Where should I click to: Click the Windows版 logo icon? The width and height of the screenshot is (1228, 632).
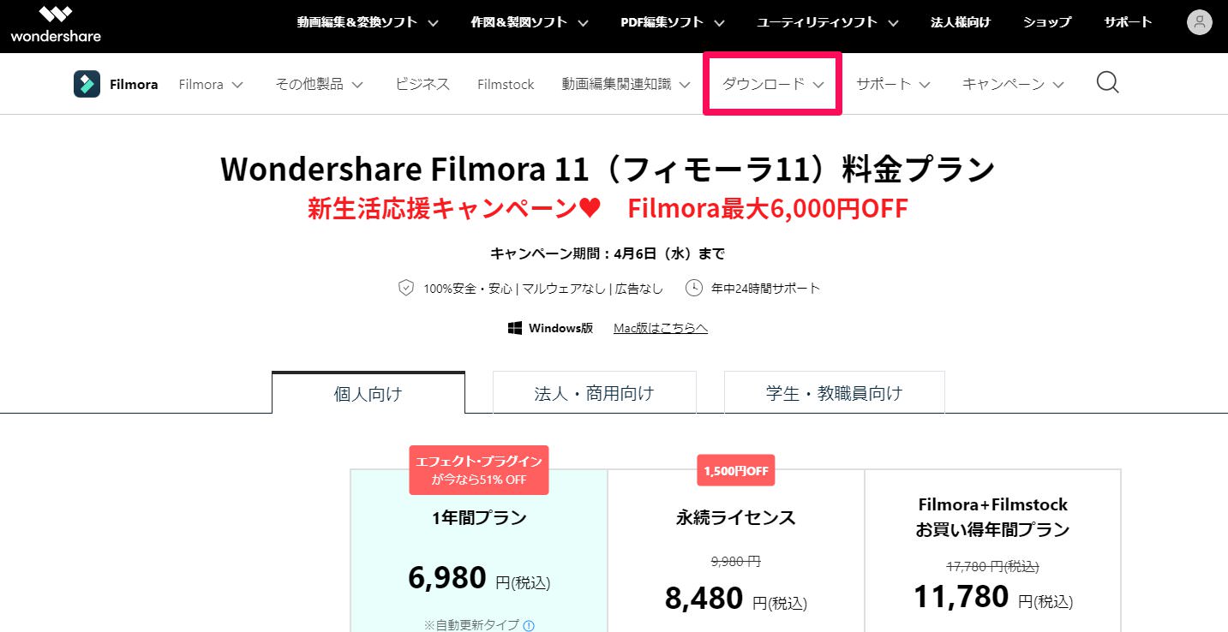(515, 328)
